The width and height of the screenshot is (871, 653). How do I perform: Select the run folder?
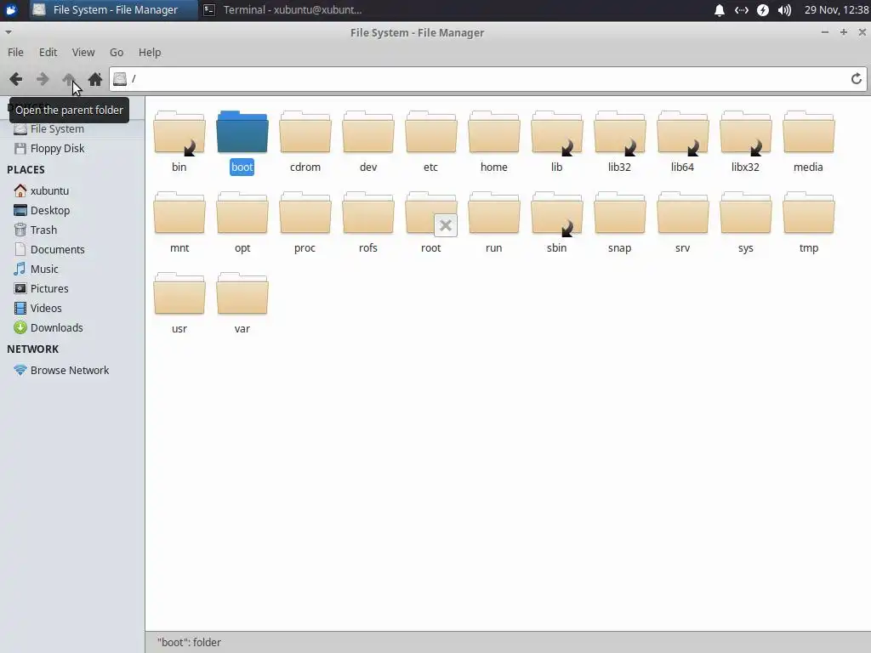click(x=494, y=213)
